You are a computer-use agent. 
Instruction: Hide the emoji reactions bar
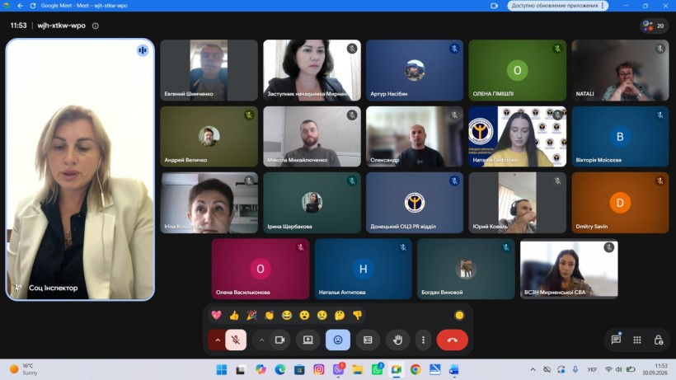[x=338, y=340]
